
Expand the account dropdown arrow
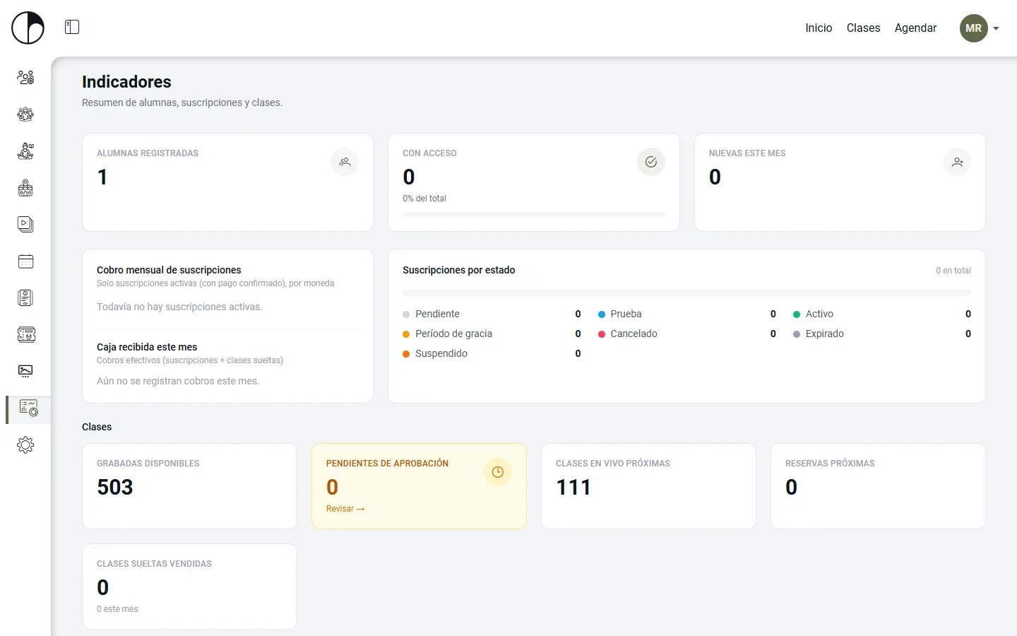tap(996, 28)
